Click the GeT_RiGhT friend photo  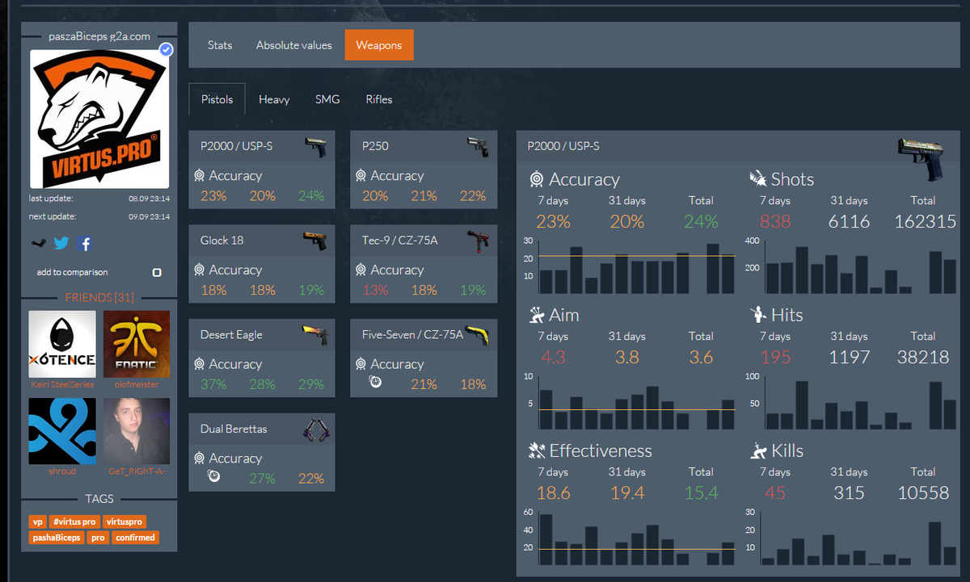coord(137,430)
